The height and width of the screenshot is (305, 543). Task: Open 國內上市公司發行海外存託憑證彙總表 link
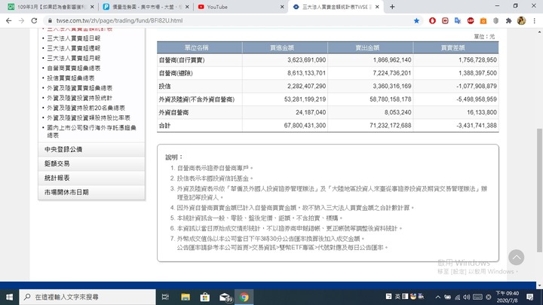point(92,131)
